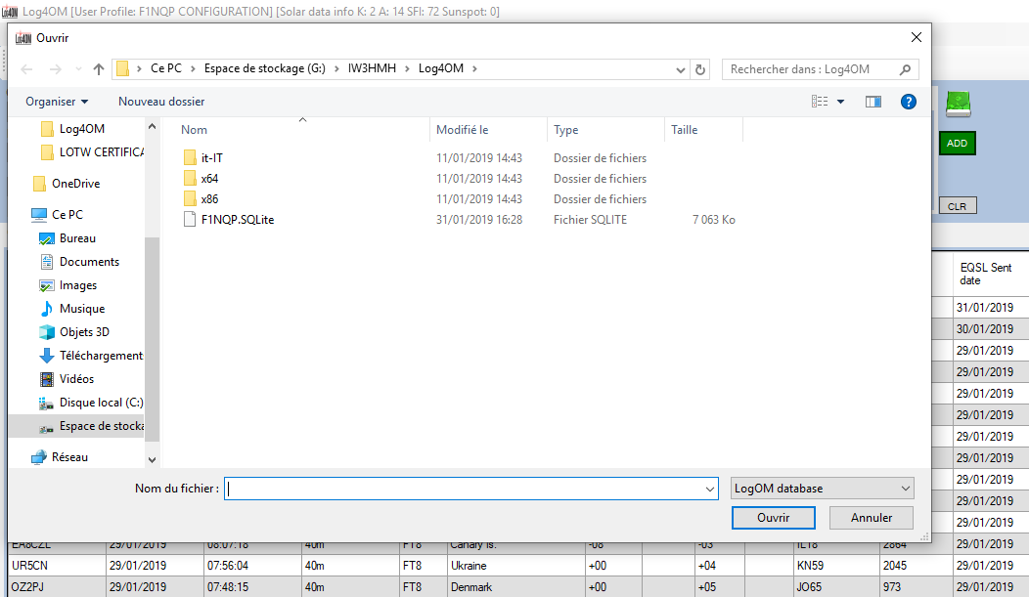Click the Annuler button
This screenshot has height=597, width=1029.
pyautogui.click(x=871, y=518)
